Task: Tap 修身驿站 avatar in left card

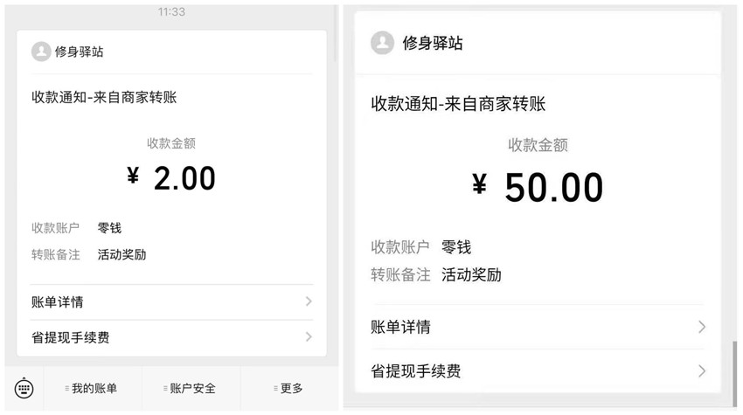Action: [x=41, y=52]
